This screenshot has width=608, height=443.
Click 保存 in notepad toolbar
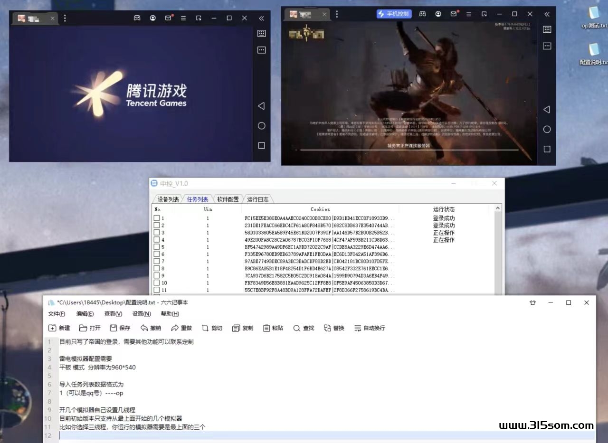point(120,328)
